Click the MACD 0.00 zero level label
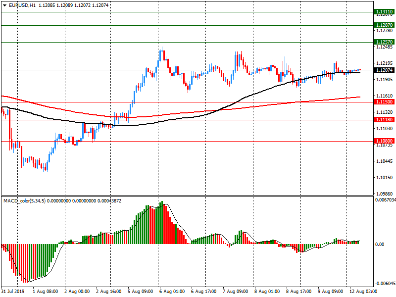Image resolution: width=396 pixels, height=297 pixels. [x=380, y=244]
